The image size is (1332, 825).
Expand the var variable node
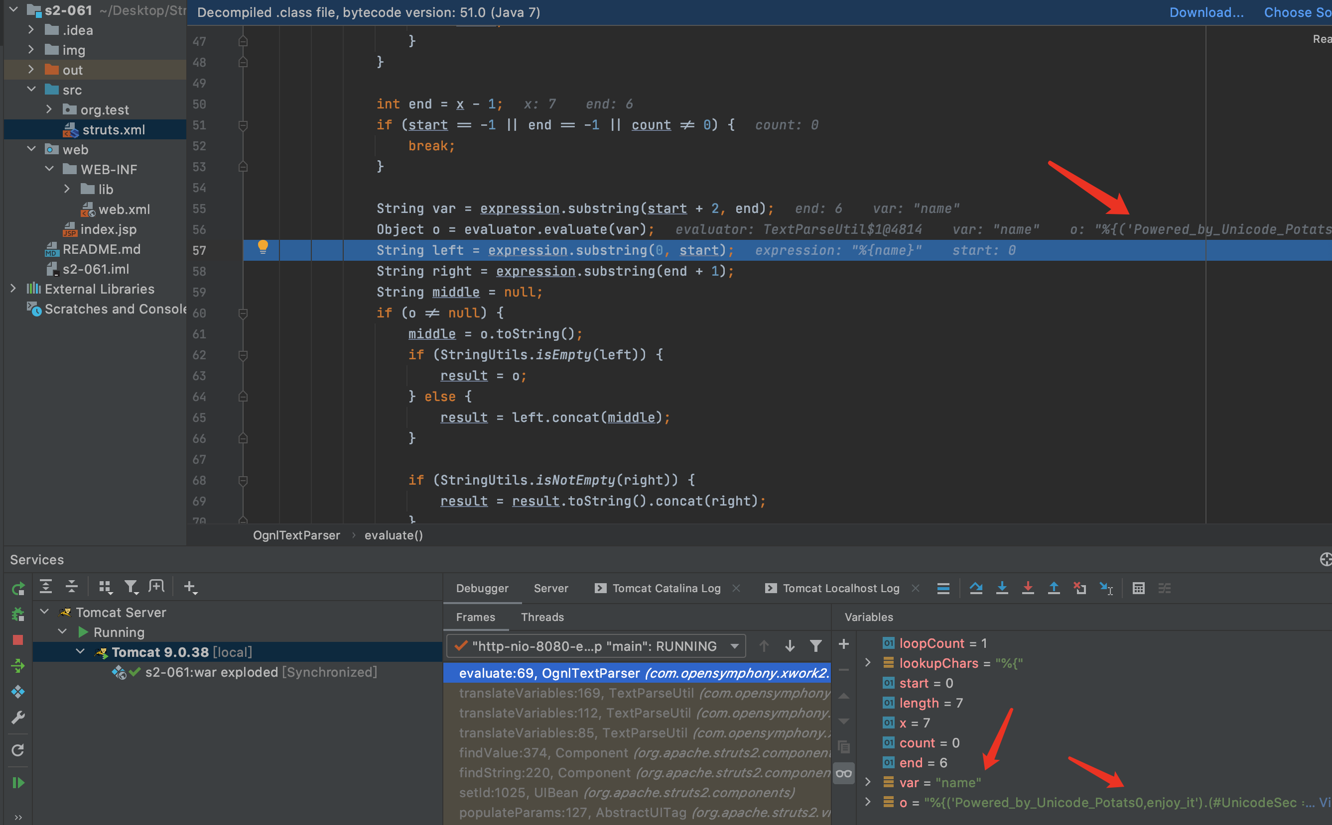coord(868,782)
